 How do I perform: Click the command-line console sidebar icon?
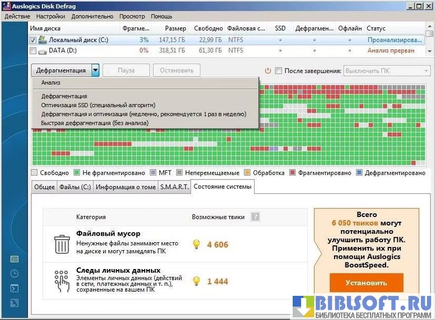click(15, 288)
